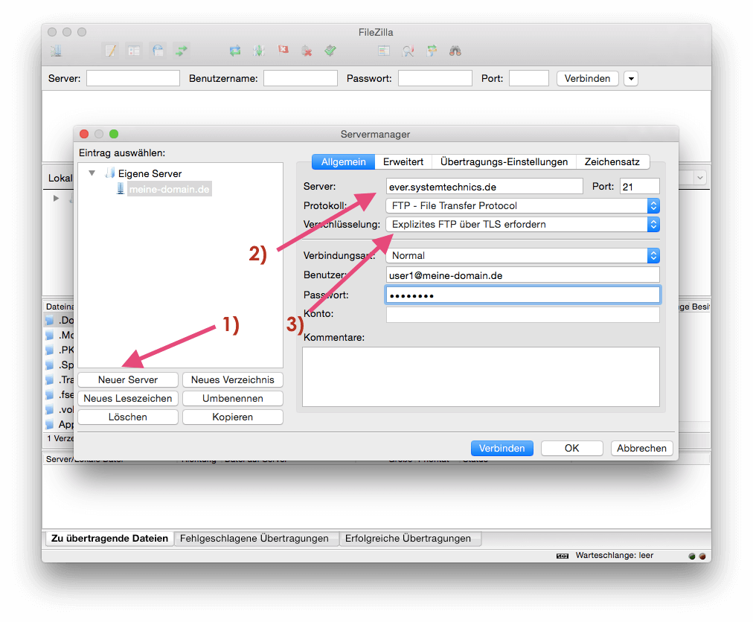The image size is (753, 622).
Task: Click the Neues Lesezeichen button
Action: pos(128,399)
